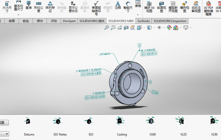Select the 阵列特征 pattern feature tool

point(50,7)
